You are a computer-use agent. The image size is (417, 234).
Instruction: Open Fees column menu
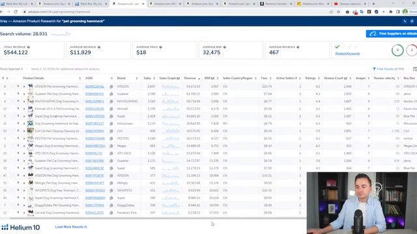pyautogui.click(x=270, y=78)
